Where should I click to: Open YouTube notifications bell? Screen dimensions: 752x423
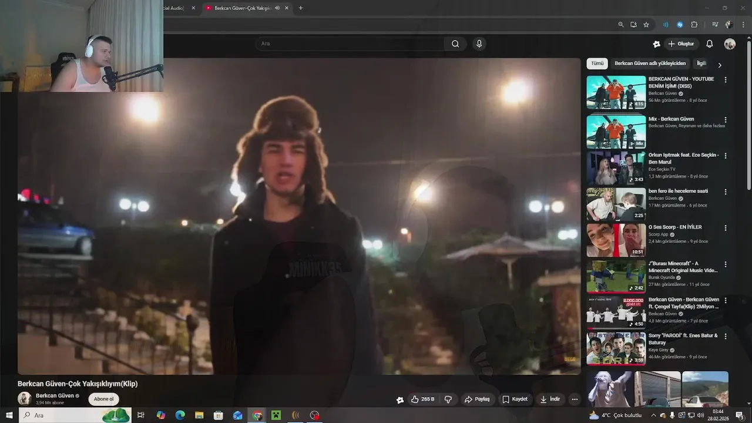pos(709,44)
